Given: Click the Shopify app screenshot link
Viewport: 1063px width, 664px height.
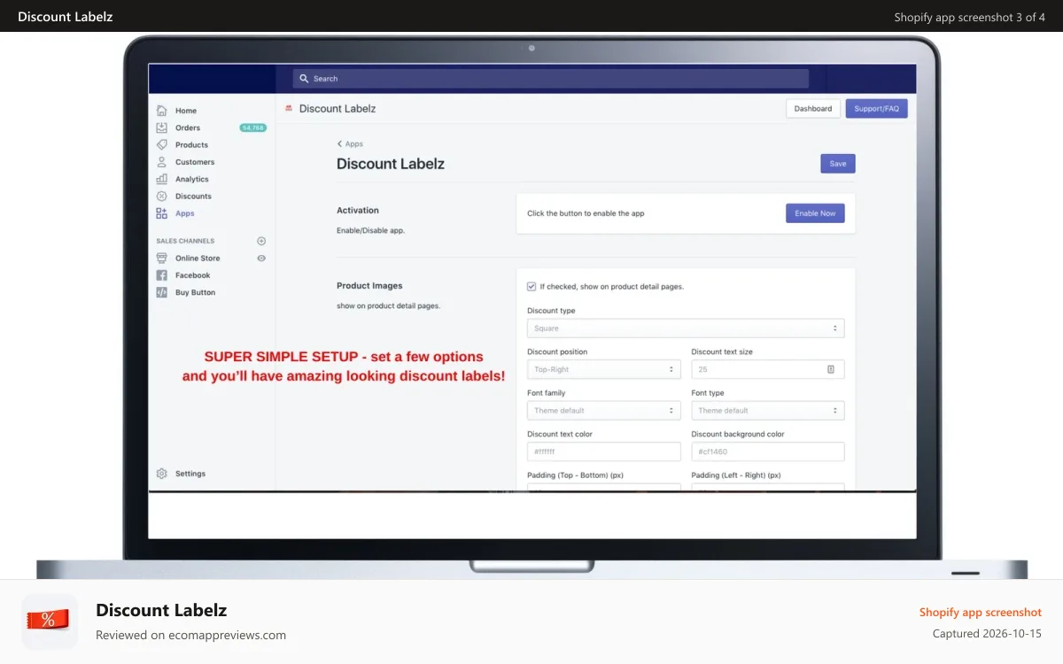Looking at the screenshot, I should 981,612.
